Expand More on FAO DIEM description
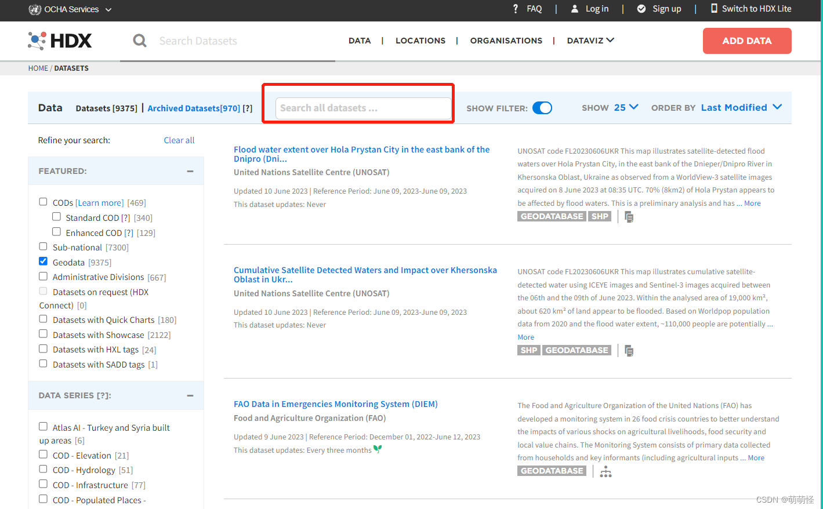The image size is (823, 509). point(756,458)
